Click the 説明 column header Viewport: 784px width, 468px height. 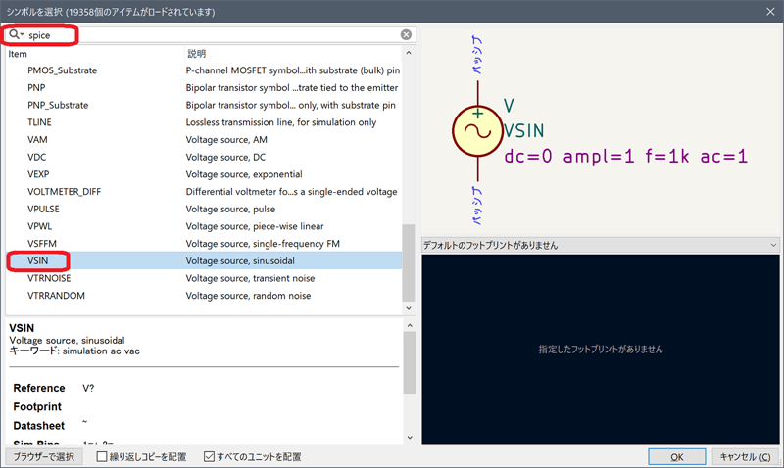point(293,54)
